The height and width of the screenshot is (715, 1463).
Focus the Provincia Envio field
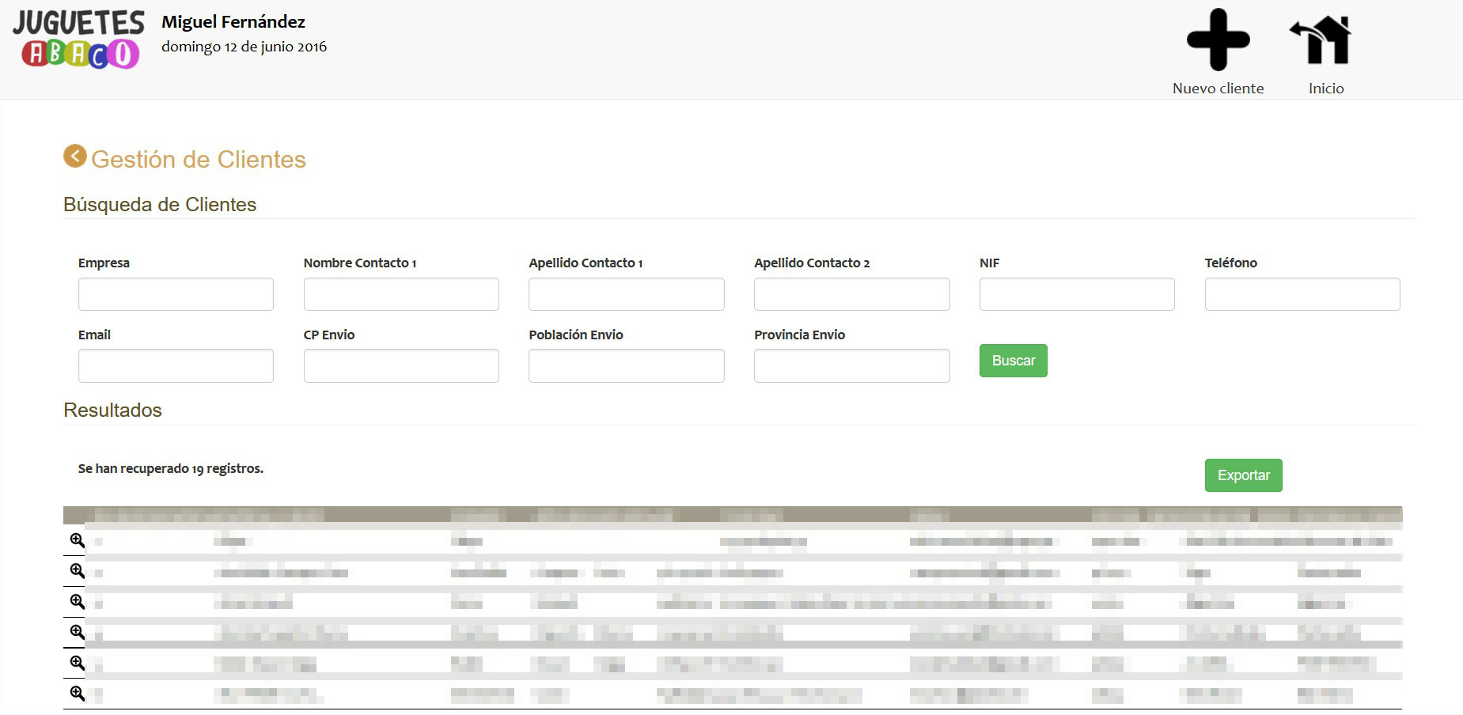[851, 366]
